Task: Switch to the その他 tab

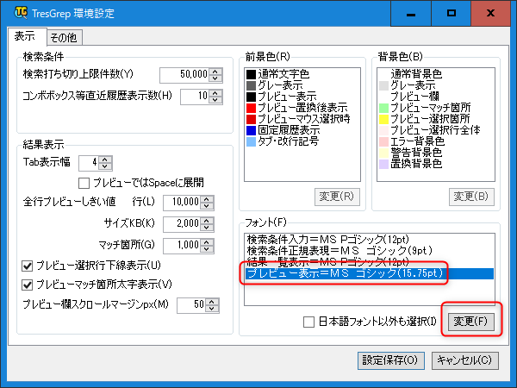Action: click(x=63, y=37)
